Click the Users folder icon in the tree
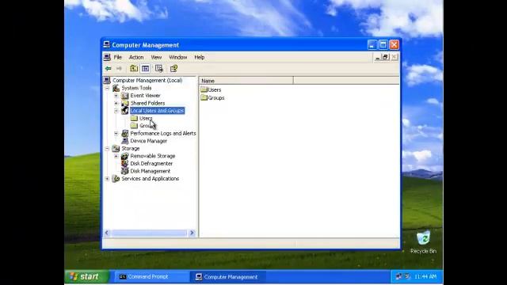 point(134,118)
